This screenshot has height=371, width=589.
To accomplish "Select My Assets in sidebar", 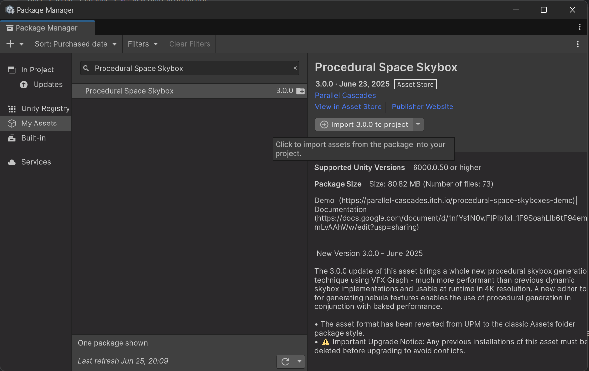I will 39,123.
